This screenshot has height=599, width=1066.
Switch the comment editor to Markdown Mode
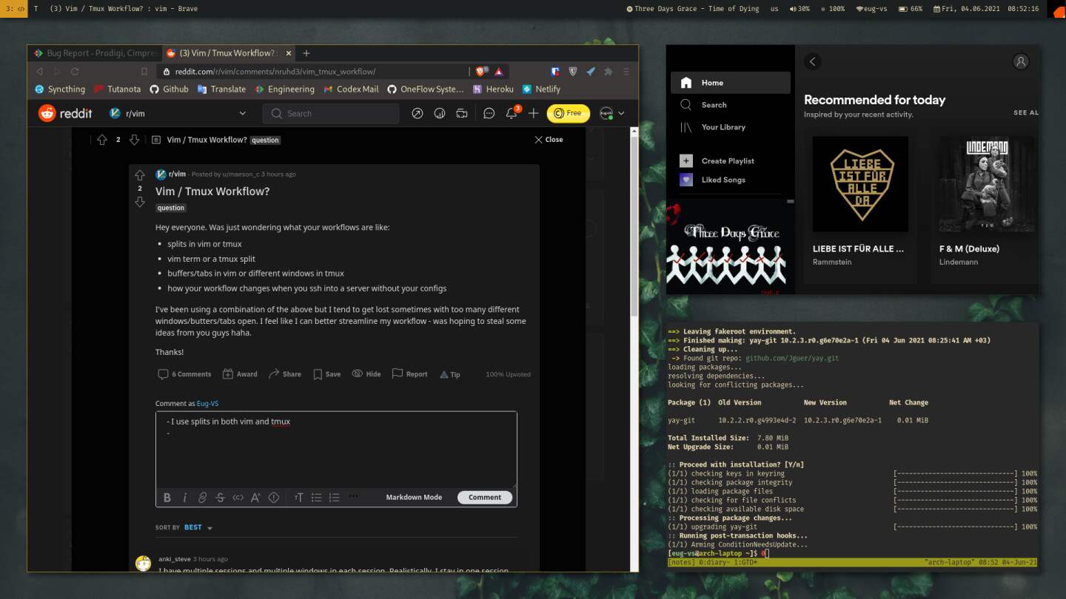[414, 497]
